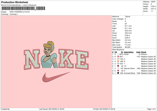
Task: Select the Max Jump value 7.2 mm
Action: point(128,45)
